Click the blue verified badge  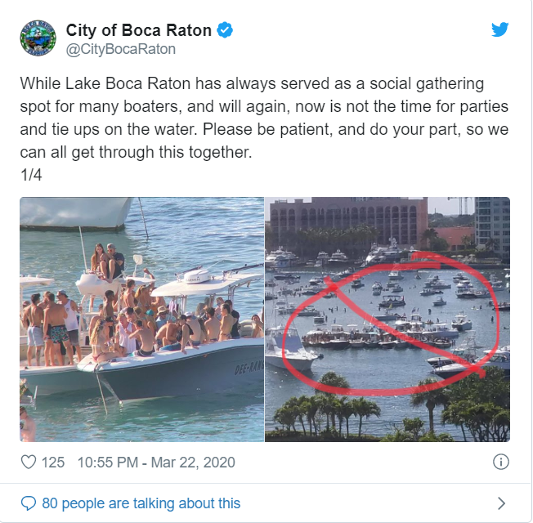225,30
